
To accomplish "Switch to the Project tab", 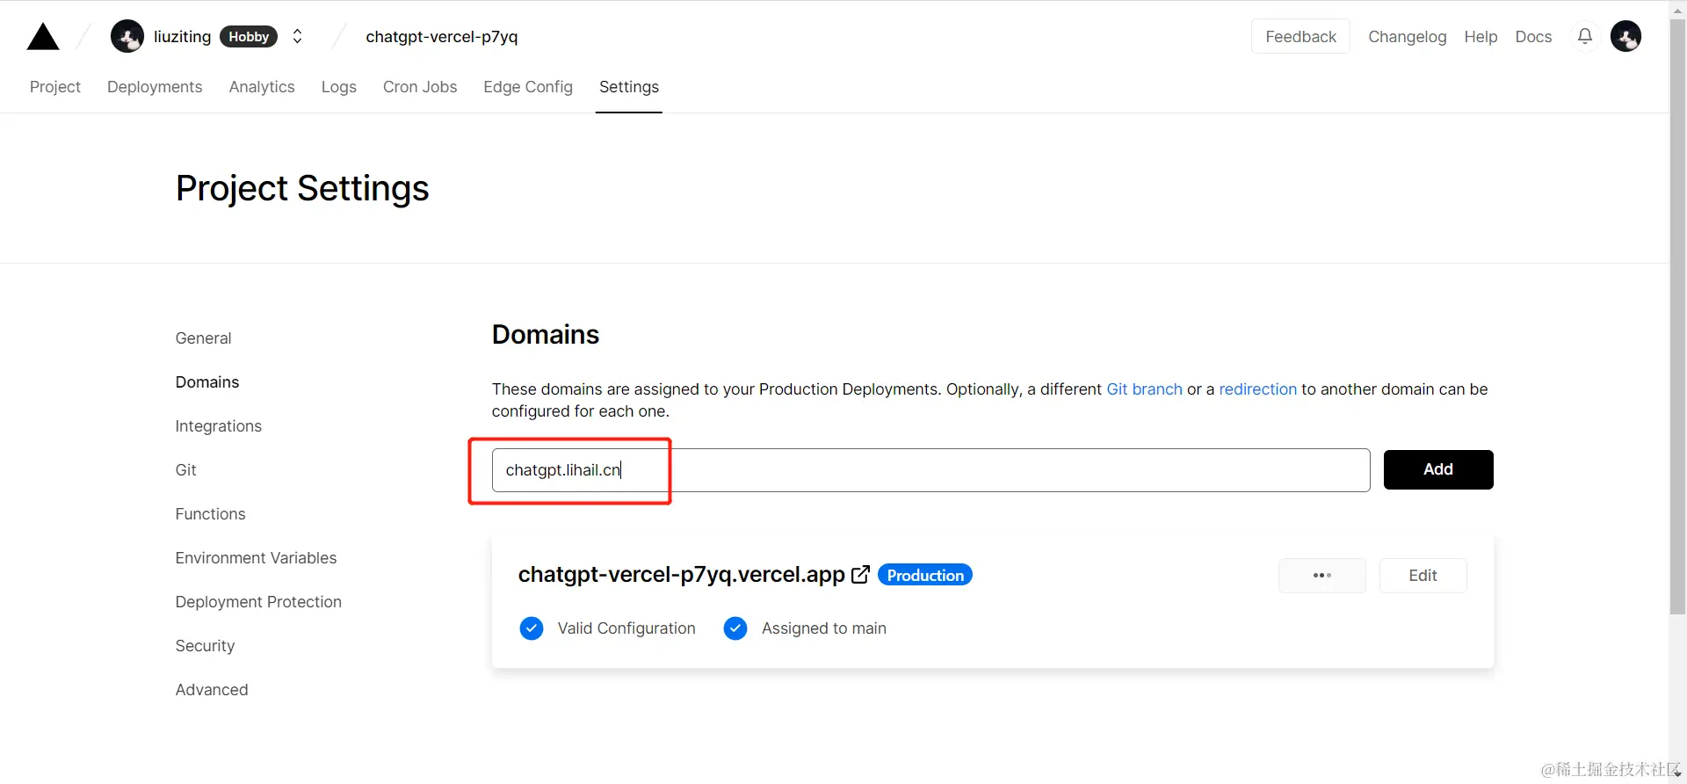I will (x=55, y=87).
